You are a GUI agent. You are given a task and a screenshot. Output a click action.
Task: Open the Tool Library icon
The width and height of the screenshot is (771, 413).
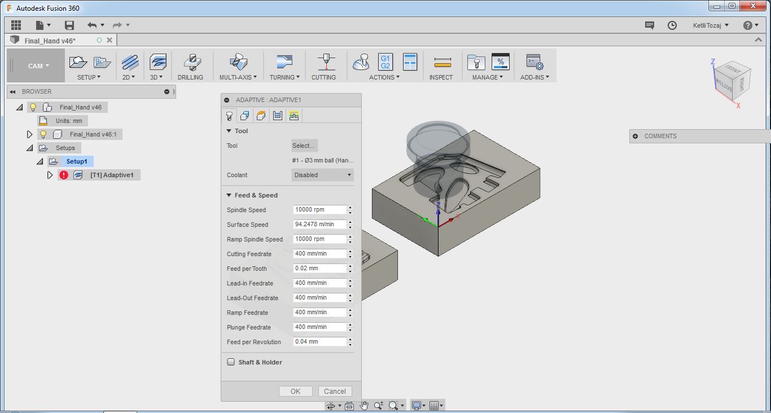[x=476, y=62]
